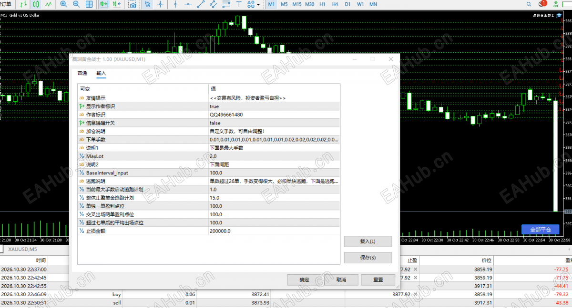
Task: Select the crosshair tool
Action: point(161,4)
